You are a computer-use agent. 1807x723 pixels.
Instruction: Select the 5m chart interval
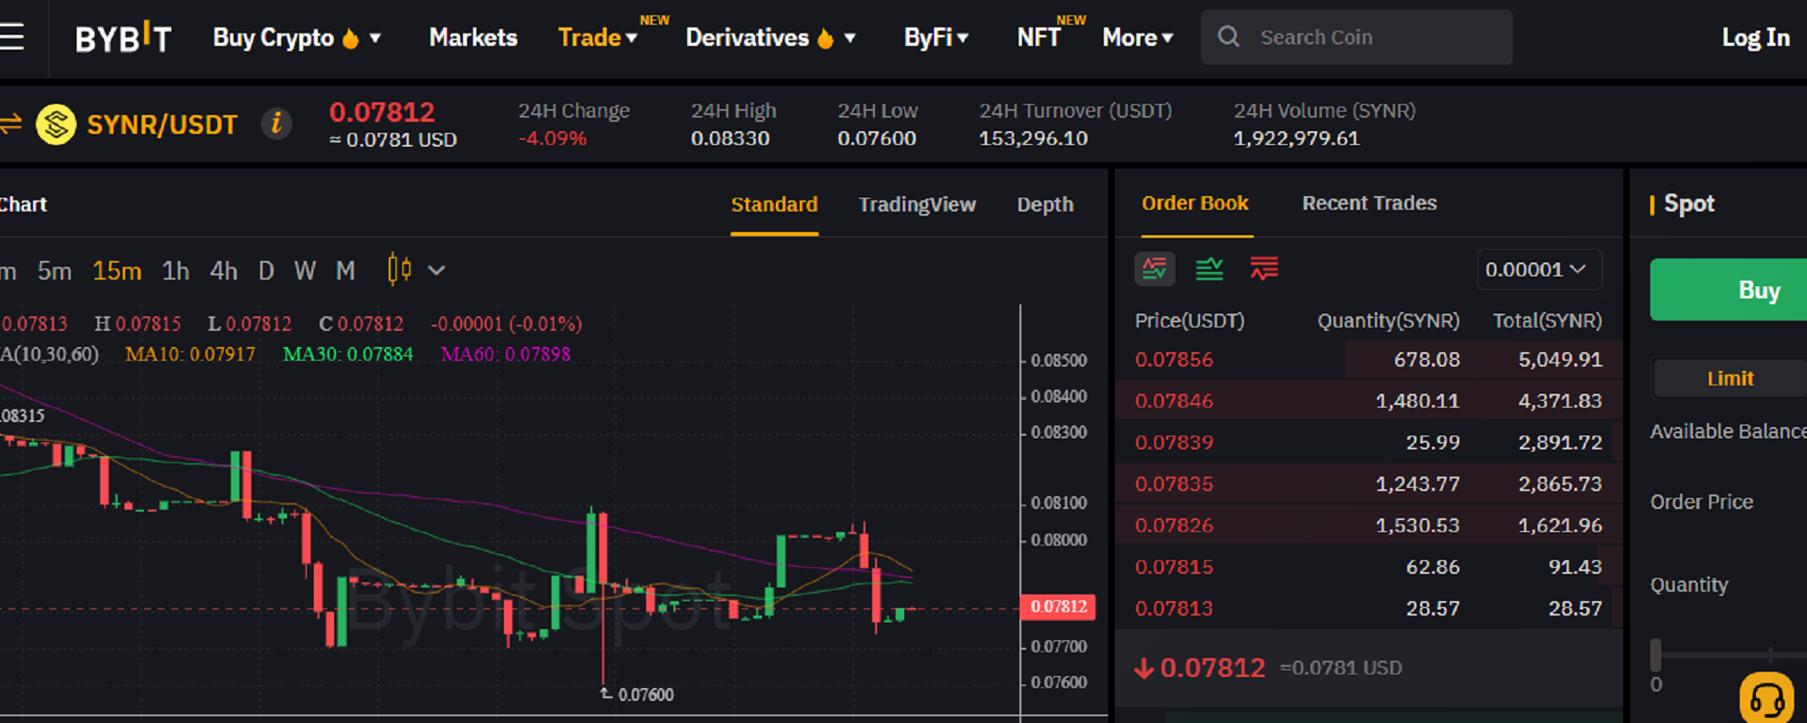tap(55, 271)
